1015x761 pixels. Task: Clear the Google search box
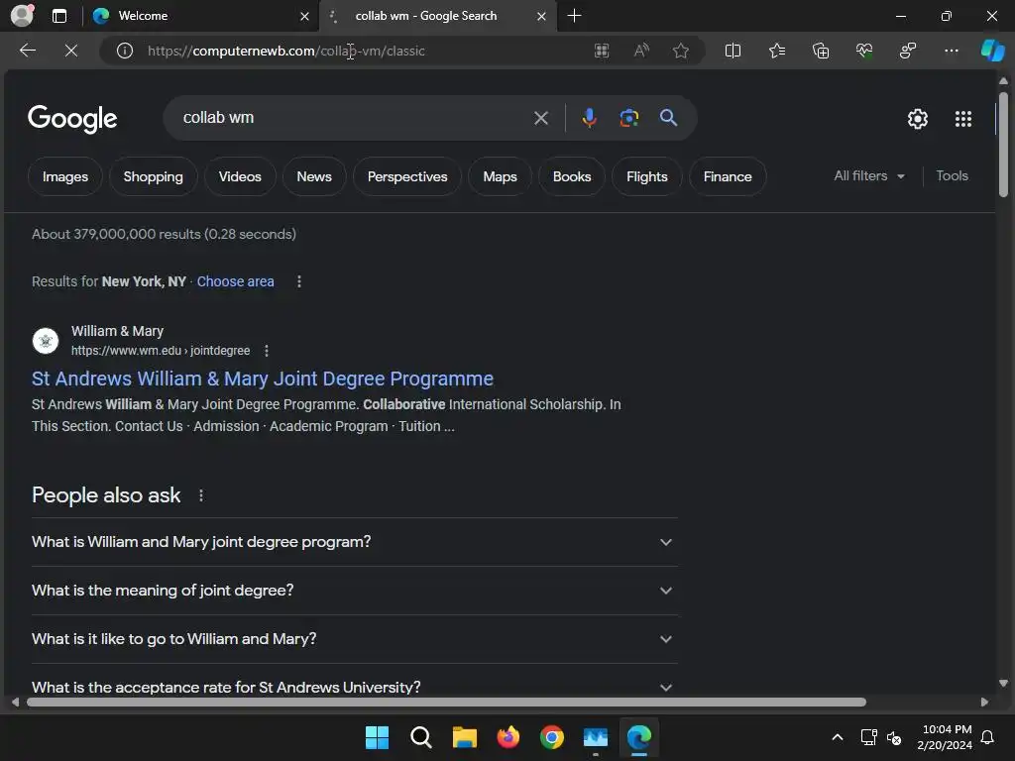point(540,118)
